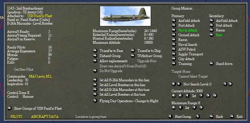Screen dimensions: 250x123
Task: Select primary Ground Attack mission arrow
Action: [174, 35]
